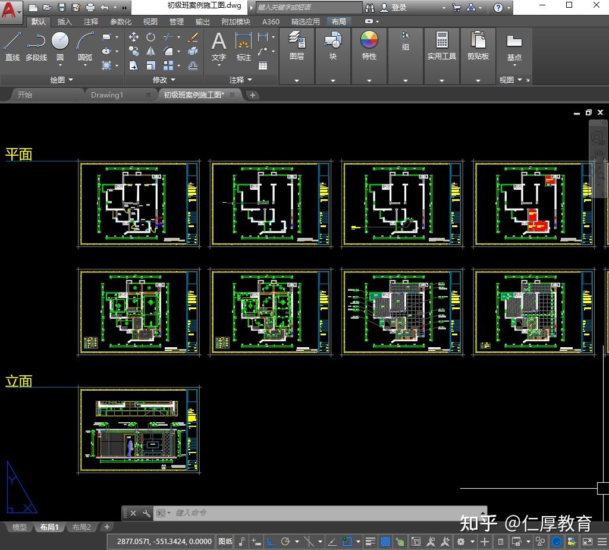Select the Line (直线) drawing tool
Screen dimensions: 609x550
pyautogui.click(x=12, y=46)
